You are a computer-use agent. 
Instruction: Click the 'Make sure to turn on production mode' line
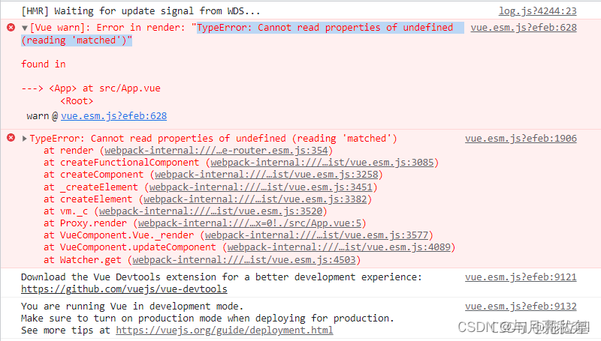pos(207,319)
